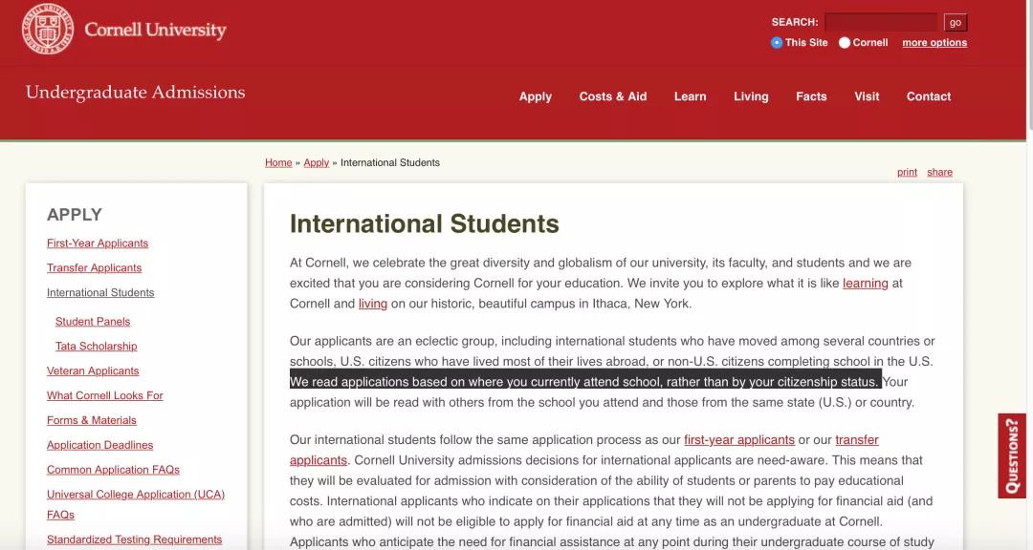The image size is (1033, 550).
Task: Open the Apply menu in navigation
Action: (535, 96)
